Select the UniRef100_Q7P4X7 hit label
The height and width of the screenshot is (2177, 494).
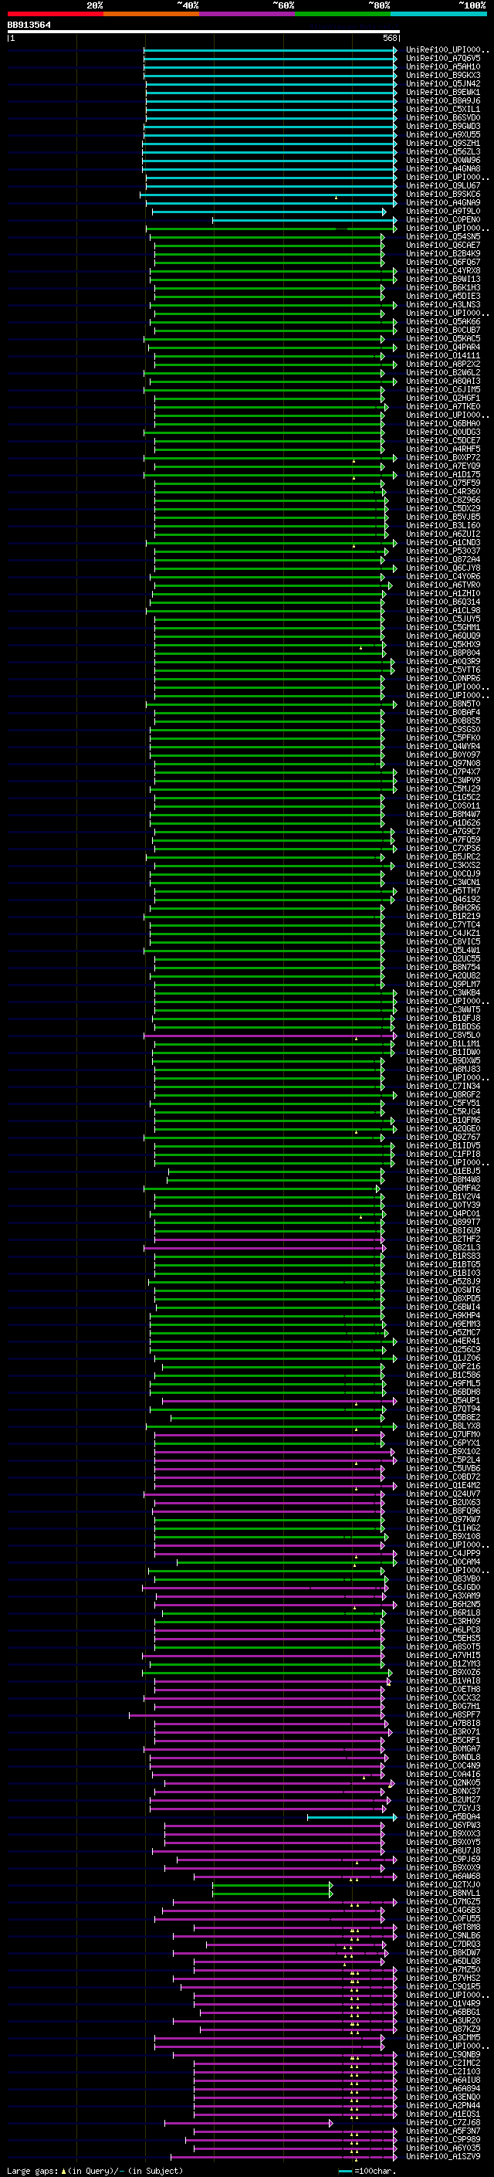coord(443,771)
